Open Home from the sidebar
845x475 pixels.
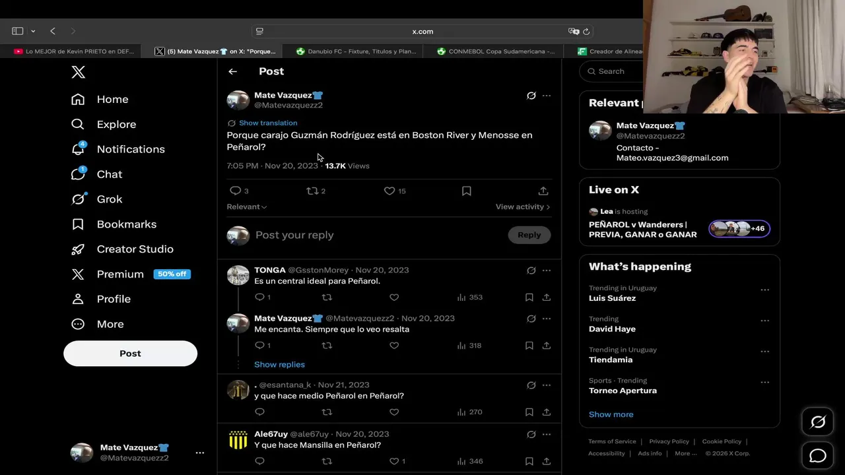point(100,99)
